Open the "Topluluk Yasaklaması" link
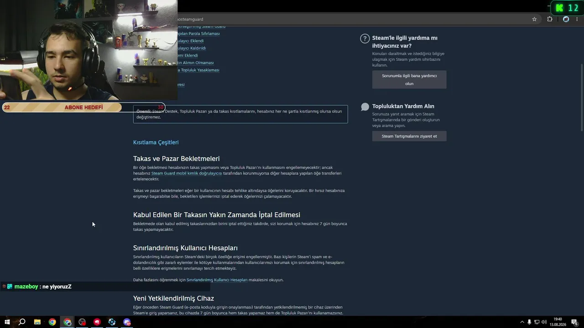 tap(199, 70)
